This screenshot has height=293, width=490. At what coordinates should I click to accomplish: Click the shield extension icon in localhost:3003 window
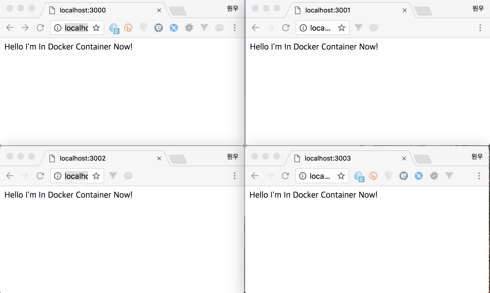(388, 176)
